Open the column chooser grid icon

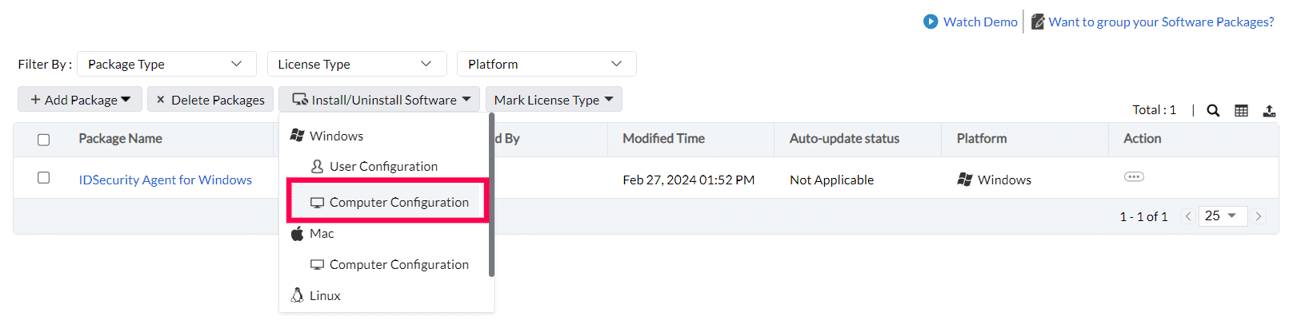[x=1241, y=111]
